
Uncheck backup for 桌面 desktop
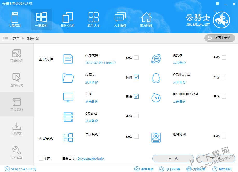click(x=136, y=96)
